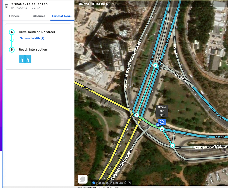Click the mobile phone icon in map build bar
Image resolution: width=228 pixels, height=188 pixels.
pos(125,183)
